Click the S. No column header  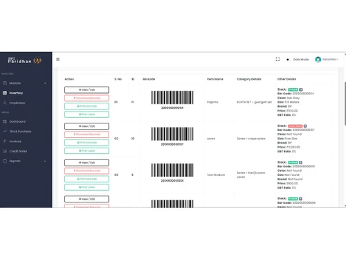[118, 79]
